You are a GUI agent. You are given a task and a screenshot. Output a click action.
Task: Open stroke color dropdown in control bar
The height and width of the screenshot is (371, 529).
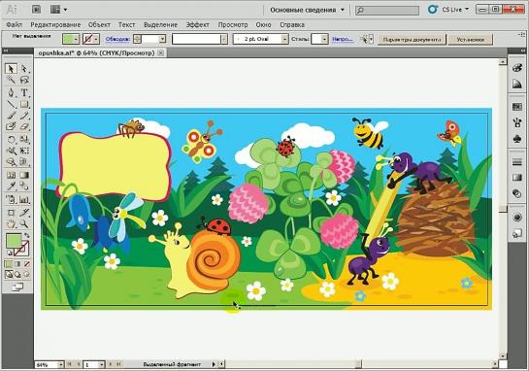(x=96, y=39)
